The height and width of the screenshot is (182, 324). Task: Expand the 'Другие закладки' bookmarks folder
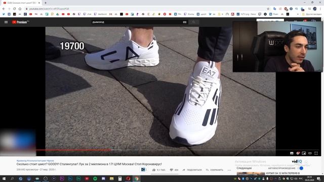tap(312, 14)
